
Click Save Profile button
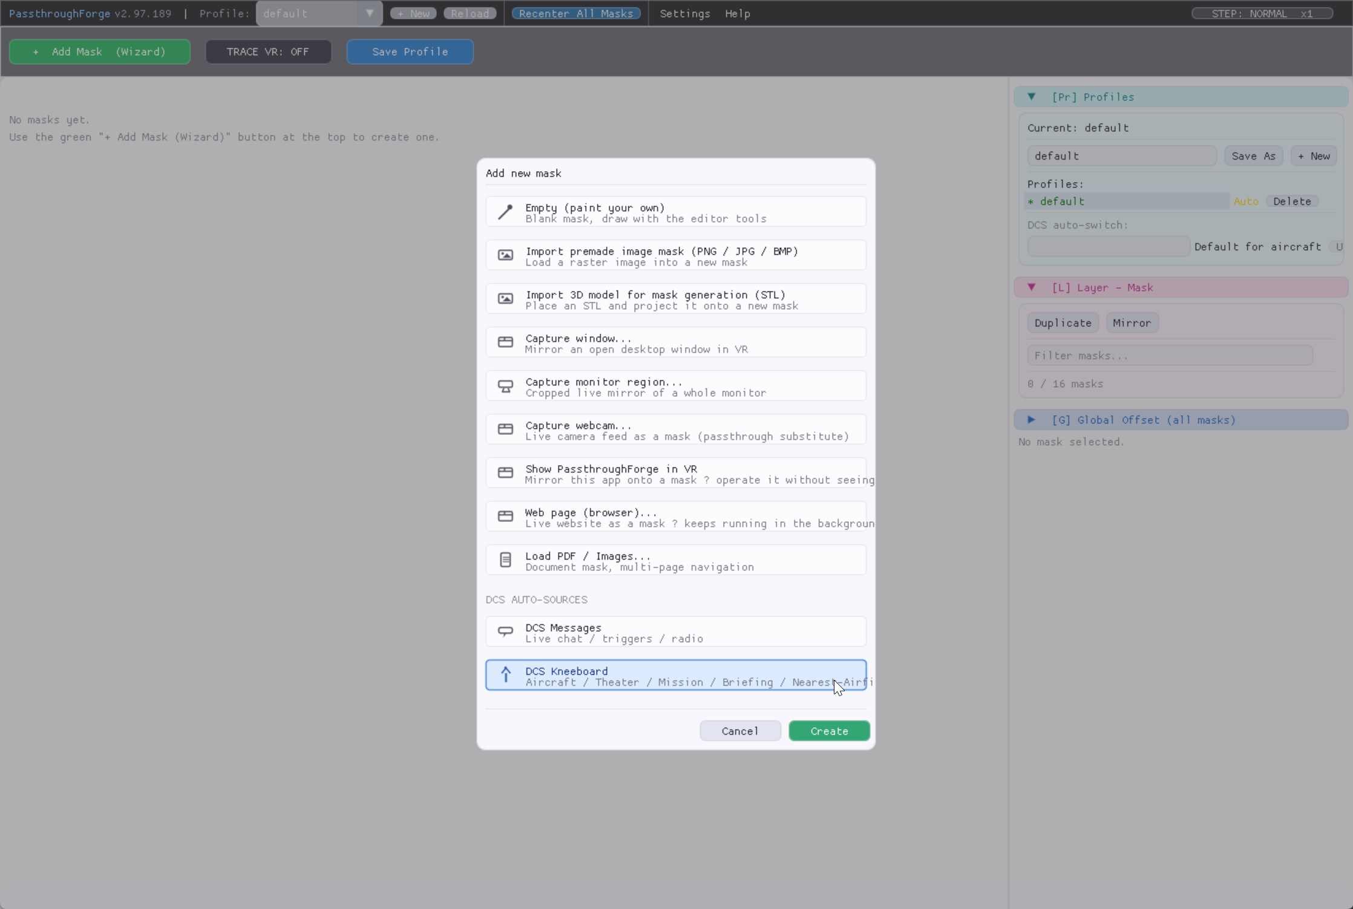[410, 51]
